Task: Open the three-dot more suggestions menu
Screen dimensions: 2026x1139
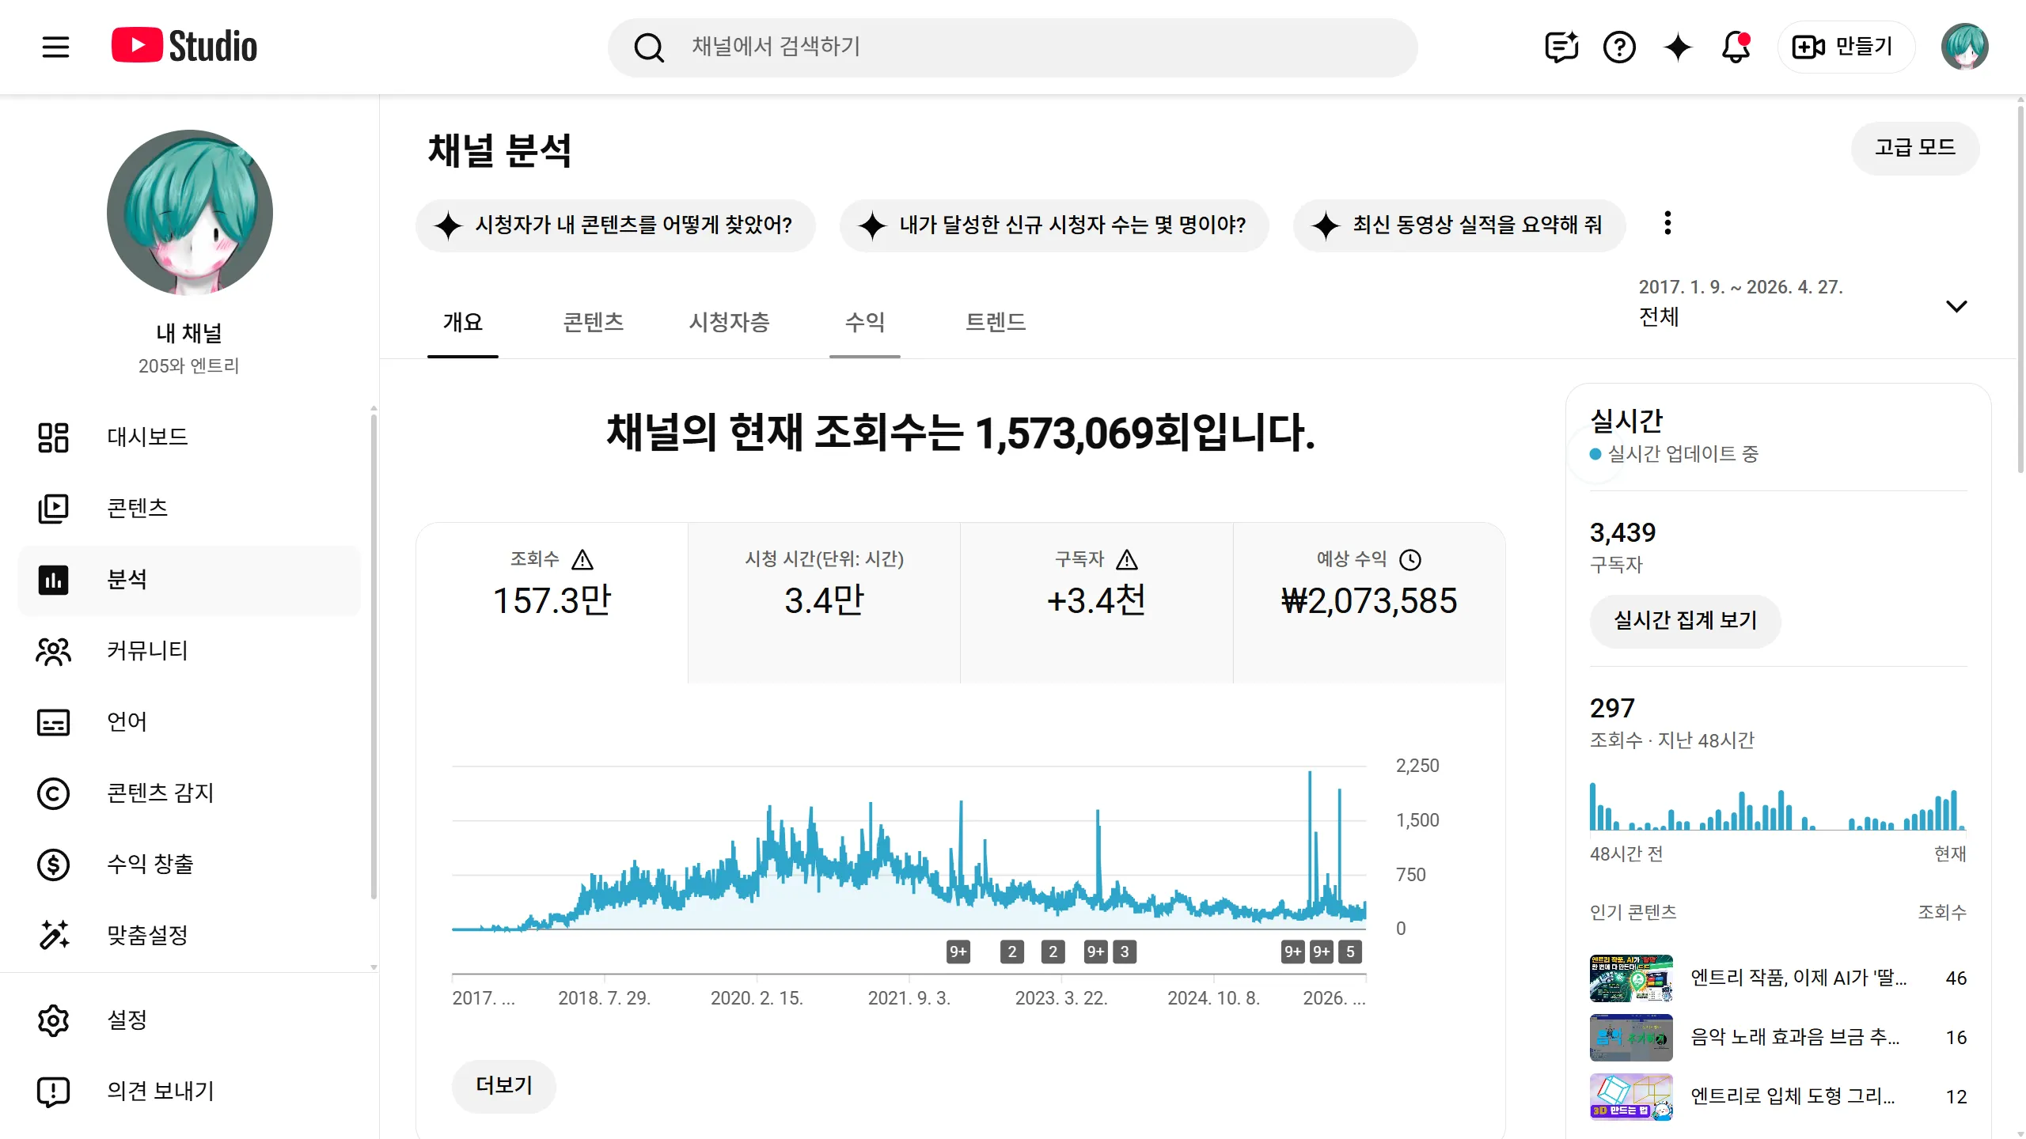Action: point(1667,224)
